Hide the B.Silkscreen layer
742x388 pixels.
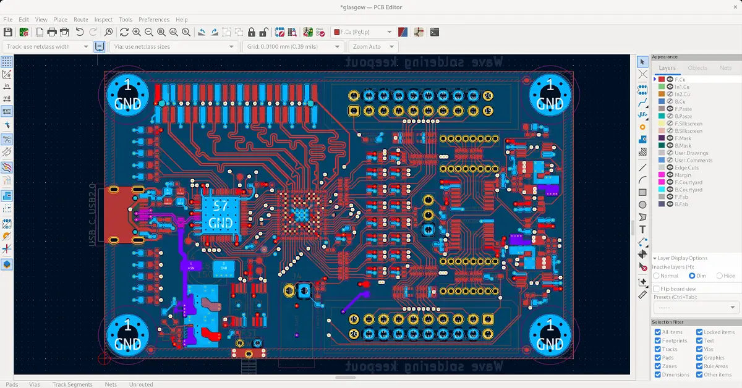(x=669, y=130)
